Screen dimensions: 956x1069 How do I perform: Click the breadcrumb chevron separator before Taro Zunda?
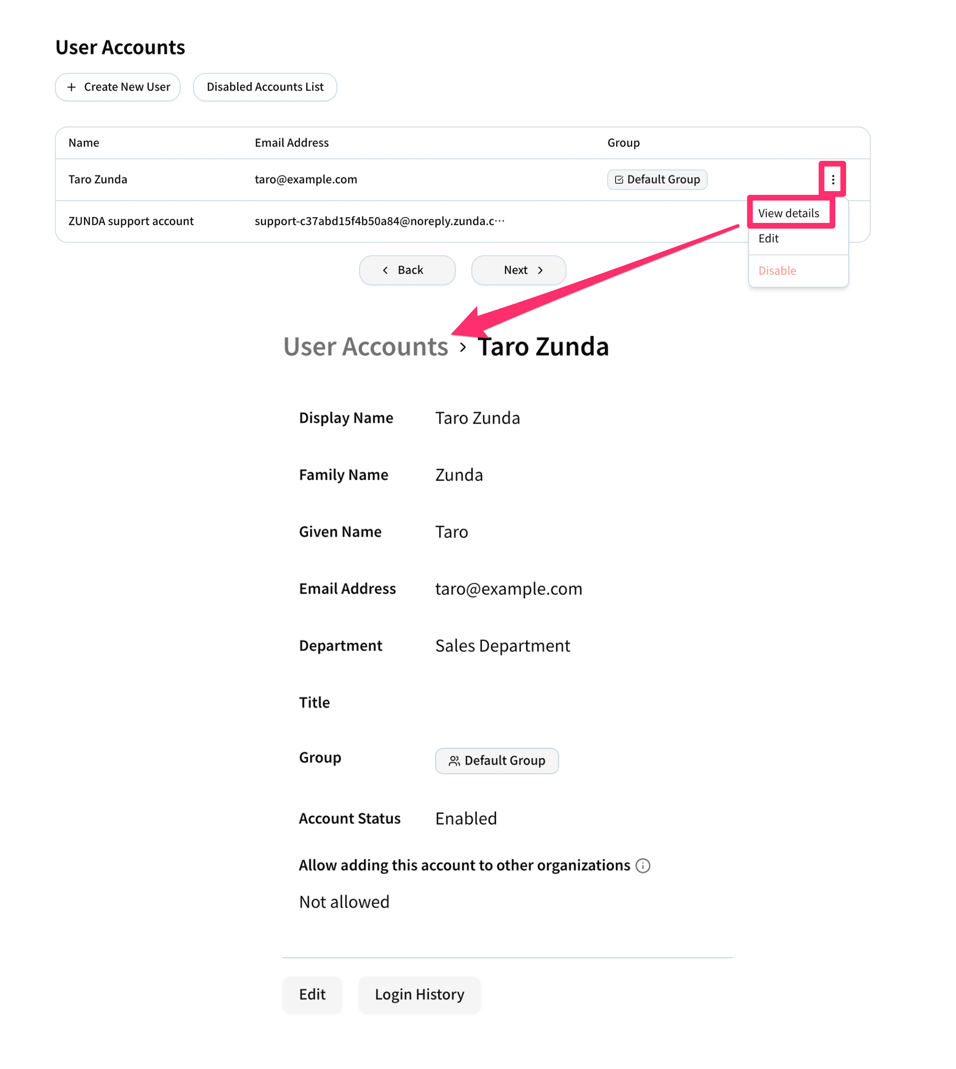pos(463,347)
